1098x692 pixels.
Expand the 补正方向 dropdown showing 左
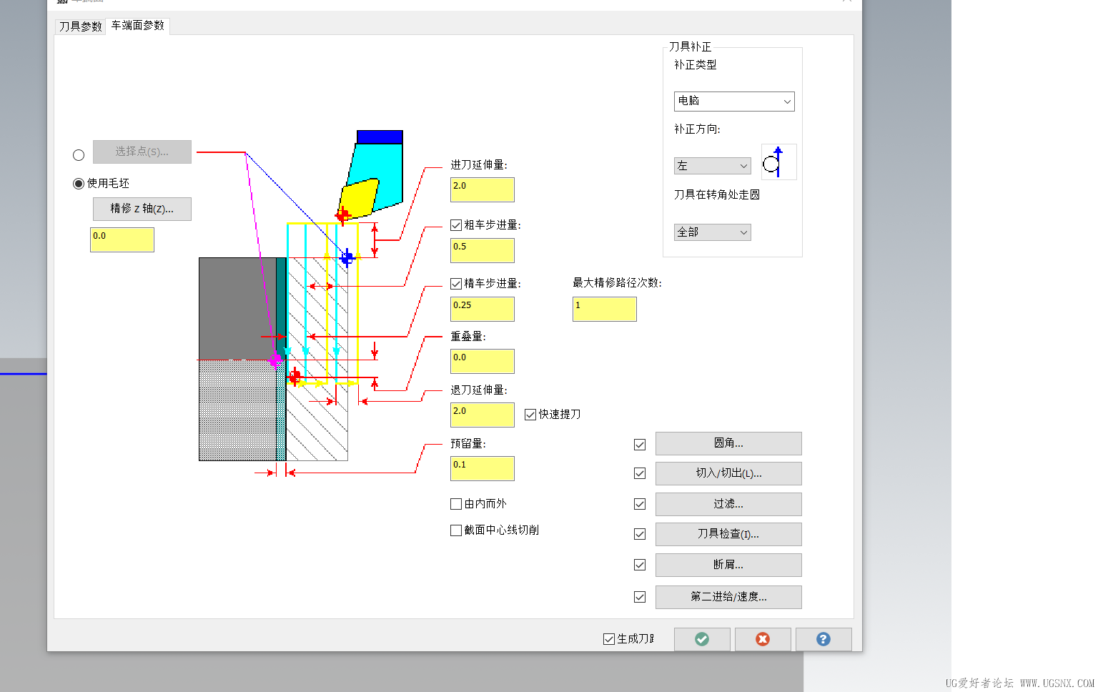(712, 166)
